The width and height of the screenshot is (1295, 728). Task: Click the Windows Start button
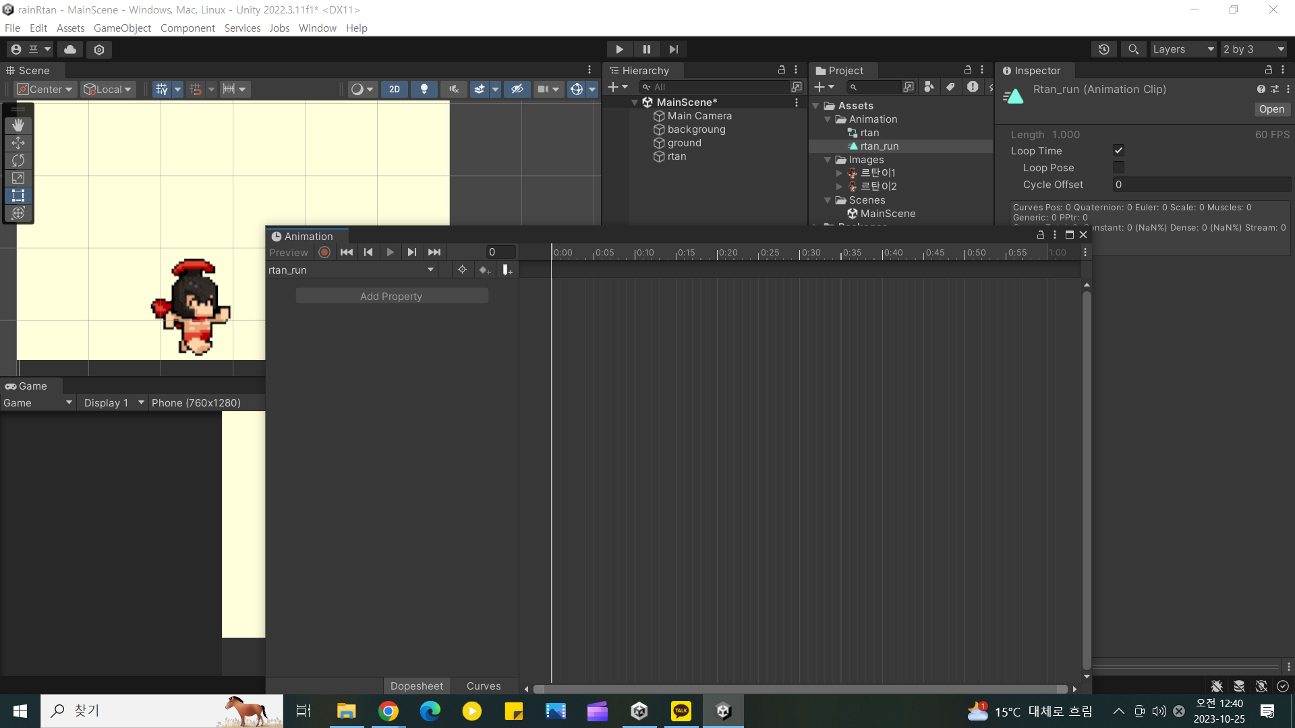[x=20, y=711]
